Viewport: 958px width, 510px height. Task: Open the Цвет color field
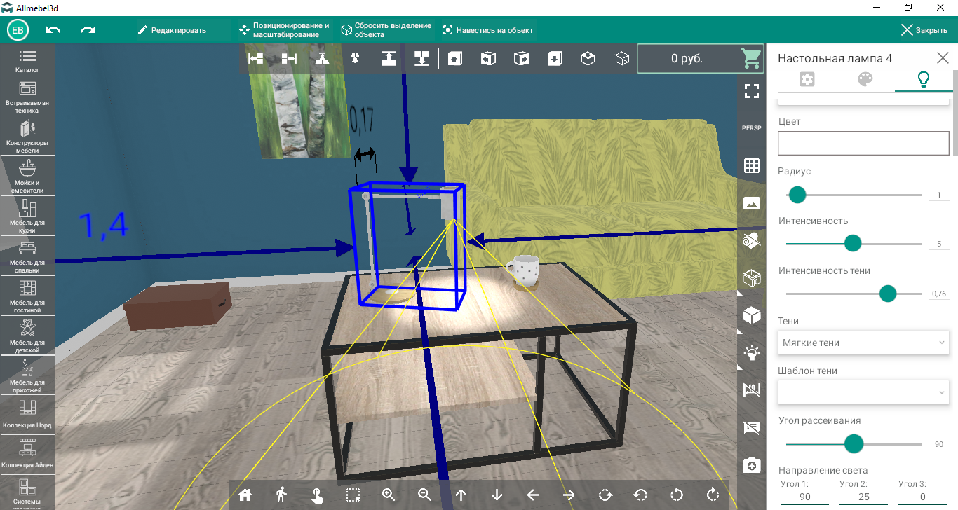point(863,143)
